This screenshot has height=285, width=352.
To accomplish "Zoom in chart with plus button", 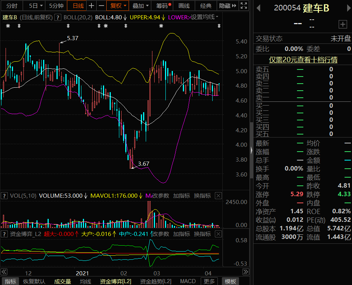I will pos(91,6).
